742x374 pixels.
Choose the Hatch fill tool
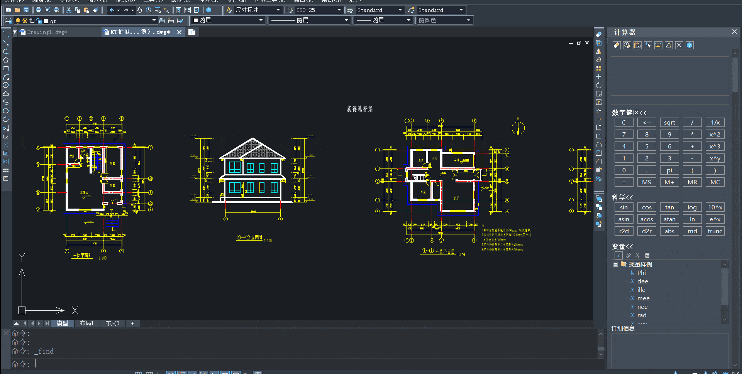coord(6,153)
